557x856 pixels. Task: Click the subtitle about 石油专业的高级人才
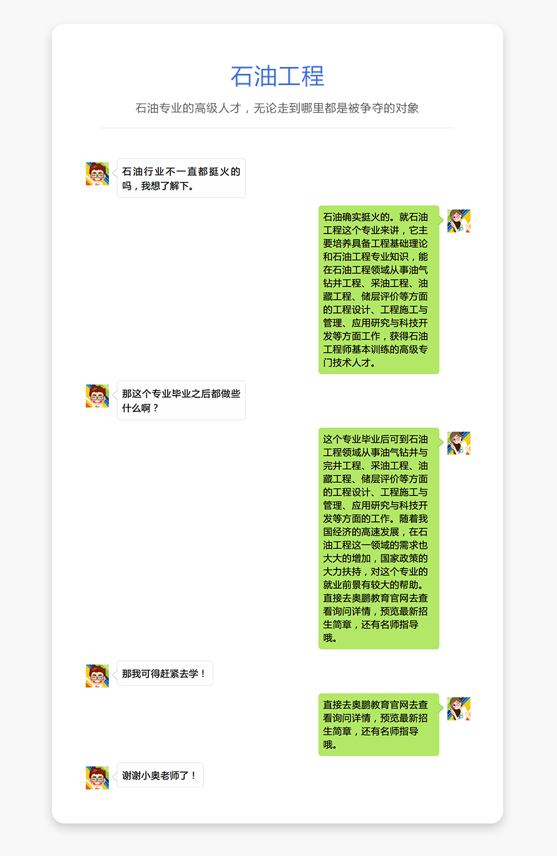pyautogui.click(x=277, y=108)
